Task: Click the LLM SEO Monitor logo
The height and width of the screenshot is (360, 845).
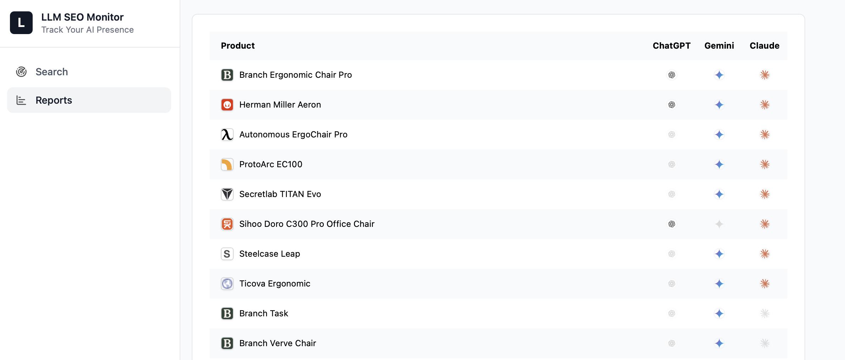Action: click(x=21, y=23)
